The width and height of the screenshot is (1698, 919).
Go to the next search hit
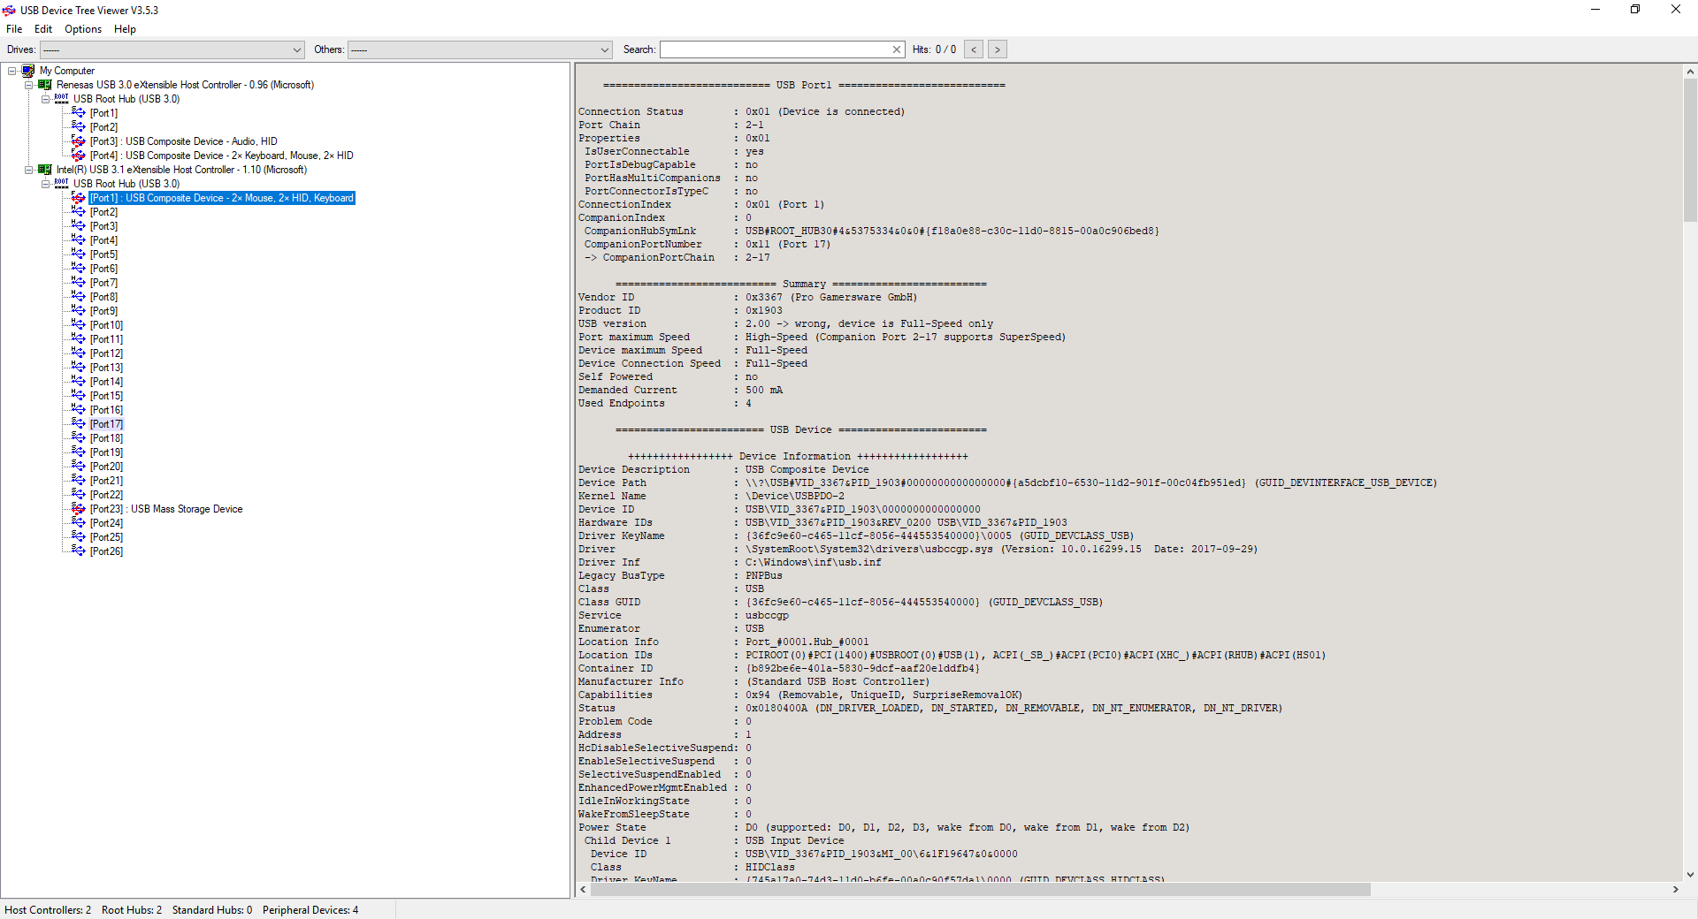tap(998, 49)
